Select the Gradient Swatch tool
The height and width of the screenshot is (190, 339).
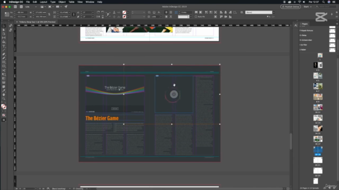coord(4,79)
